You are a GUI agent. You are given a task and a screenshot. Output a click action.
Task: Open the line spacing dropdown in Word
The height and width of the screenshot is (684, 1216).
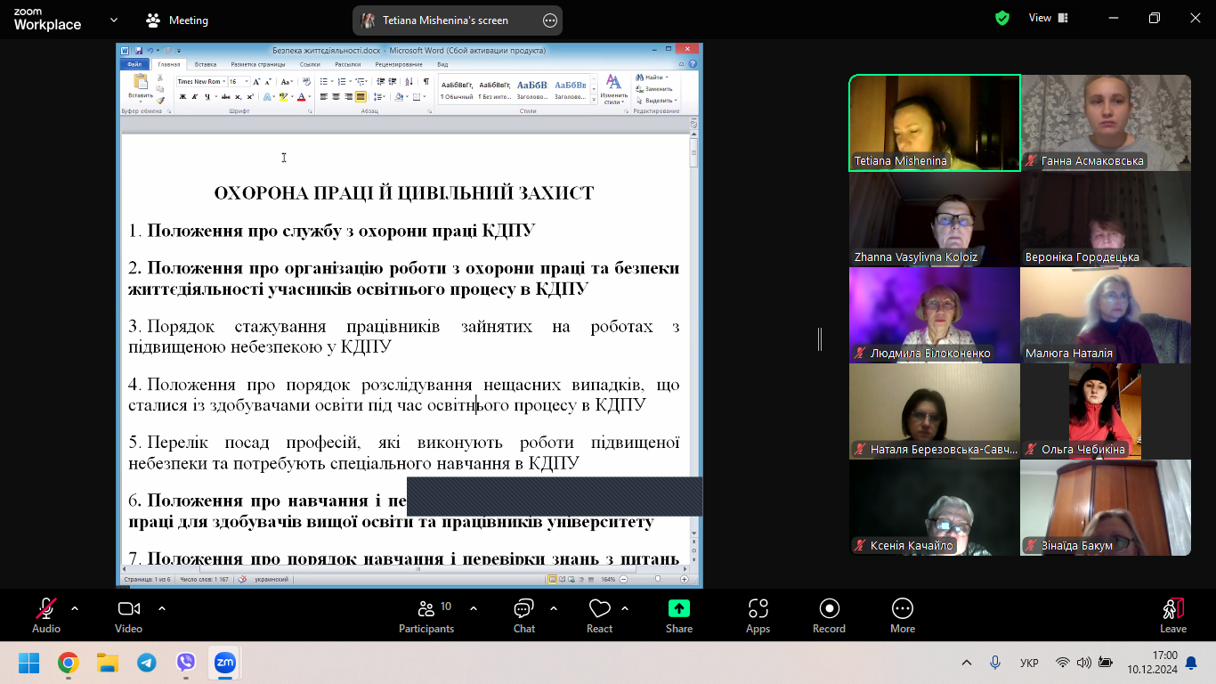point(379,96)
